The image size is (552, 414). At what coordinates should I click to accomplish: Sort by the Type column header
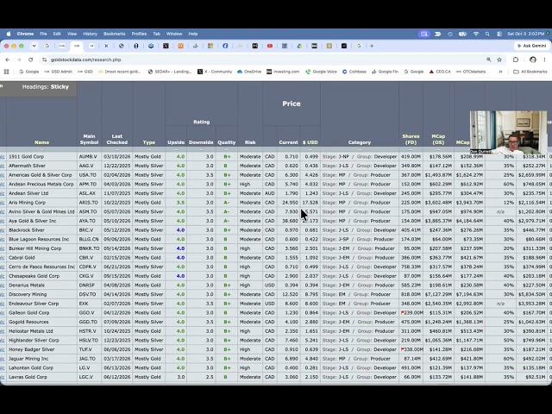pyautogui.click(x=149, y=142)
